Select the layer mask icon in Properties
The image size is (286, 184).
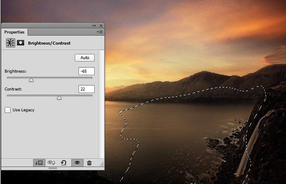pyautogui.click(x=21, y=43)
